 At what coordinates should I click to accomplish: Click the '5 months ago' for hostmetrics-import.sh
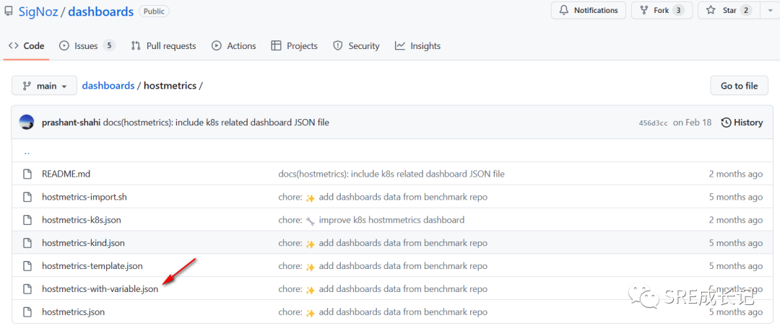[x=736, y=197]
